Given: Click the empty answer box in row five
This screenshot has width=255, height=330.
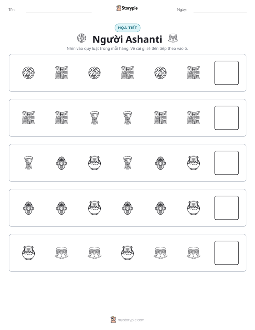Looking at the screenshot, I should coord(226,253).
